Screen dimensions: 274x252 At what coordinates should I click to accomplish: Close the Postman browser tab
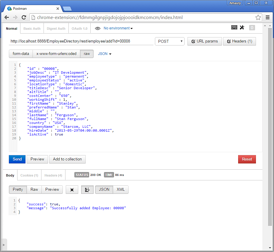[58, 8]
